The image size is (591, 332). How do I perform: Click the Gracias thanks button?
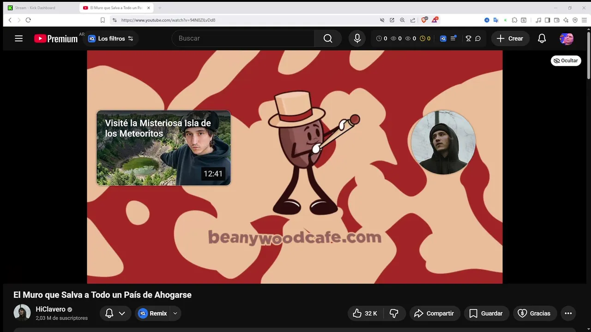pyautogui.click(x=535, y=313)
